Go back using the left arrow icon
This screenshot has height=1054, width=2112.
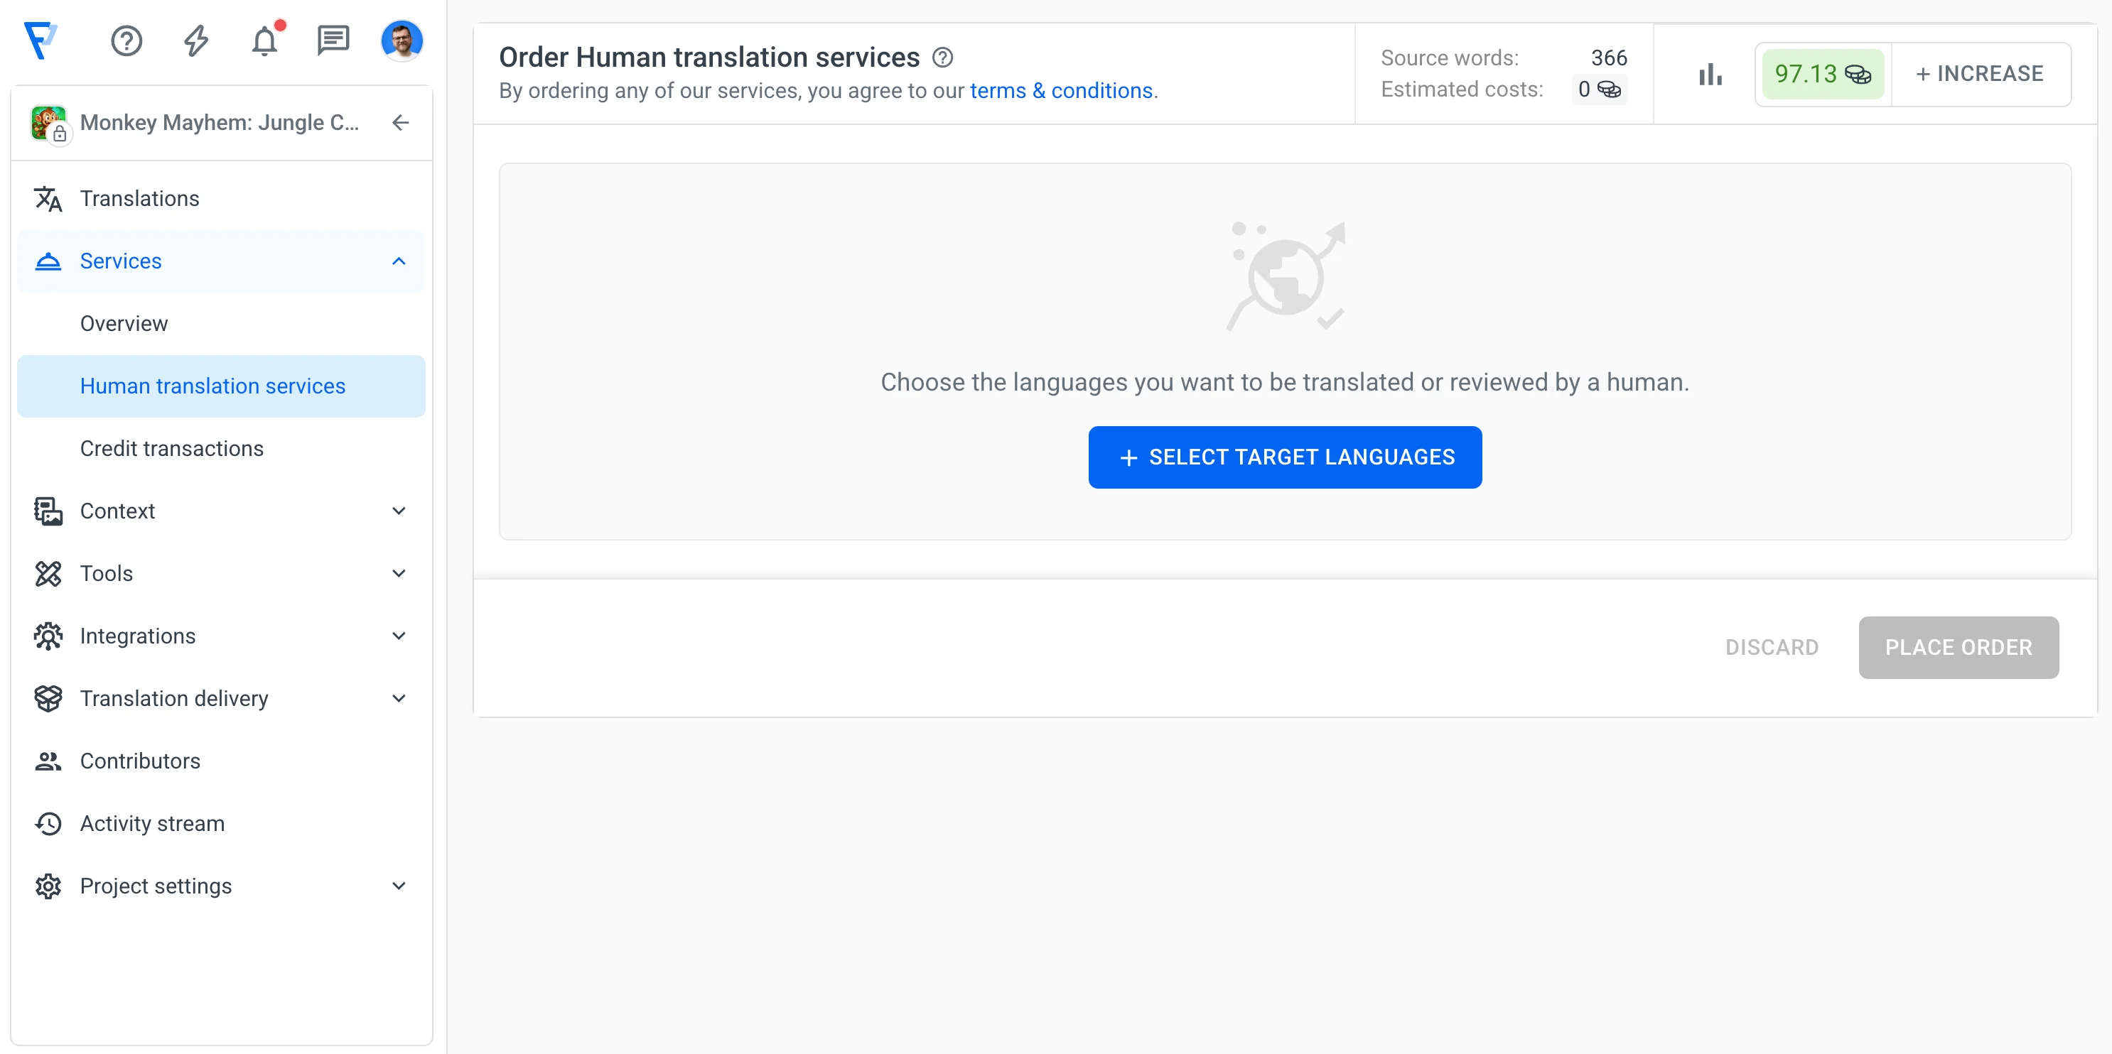(x=400, y=123)
